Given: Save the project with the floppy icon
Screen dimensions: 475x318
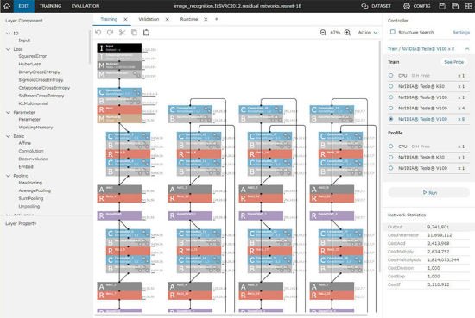Looking at the screenshot, I should pyautogui.click(x=442, y=6).
